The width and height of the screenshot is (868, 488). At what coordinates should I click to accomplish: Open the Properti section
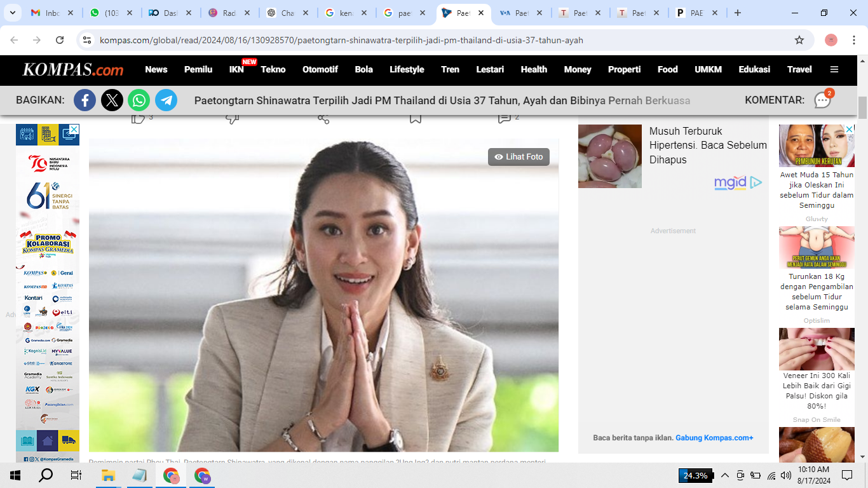click(x=625, y=69)
